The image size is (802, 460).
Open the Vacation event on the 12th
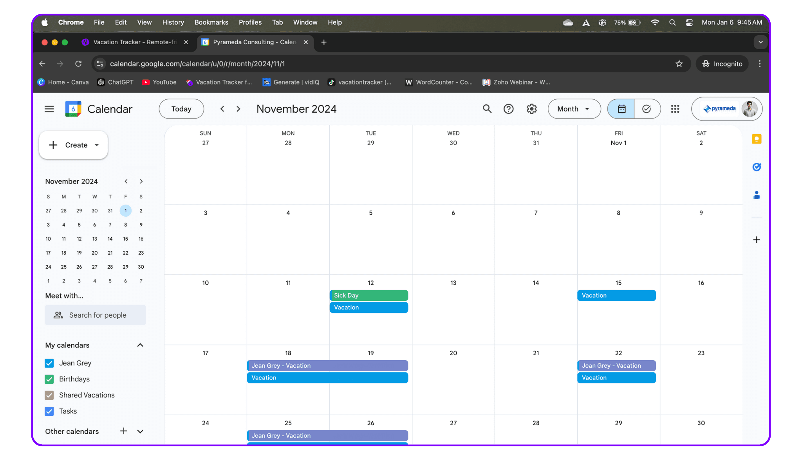(369, 307)
